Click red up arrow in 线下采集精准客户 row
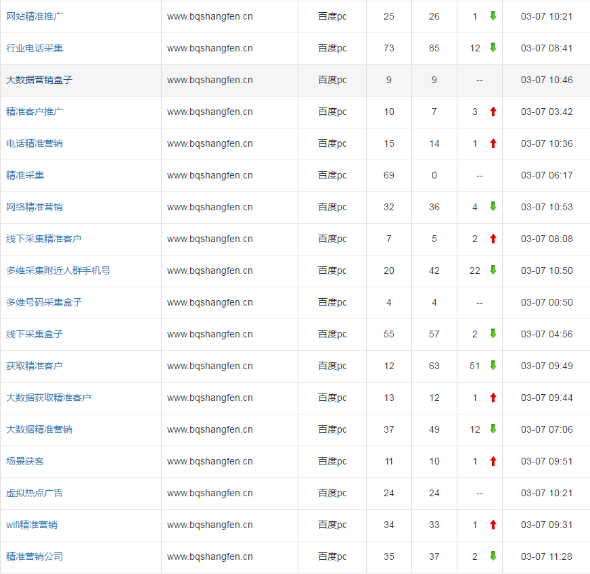Viewport: 590px width, 574px height. (493, 238)
